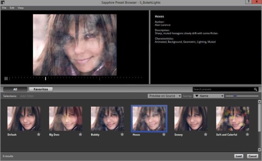Click the search magnifier icon

tap(255, 89)
